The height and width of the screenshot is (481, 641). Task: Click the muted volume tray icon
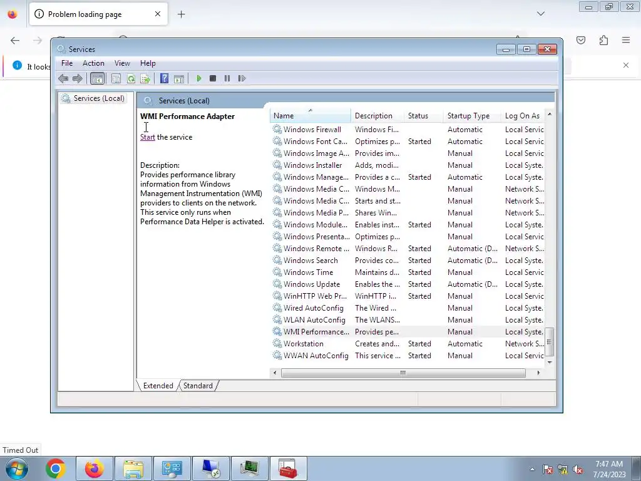point(578,470)
